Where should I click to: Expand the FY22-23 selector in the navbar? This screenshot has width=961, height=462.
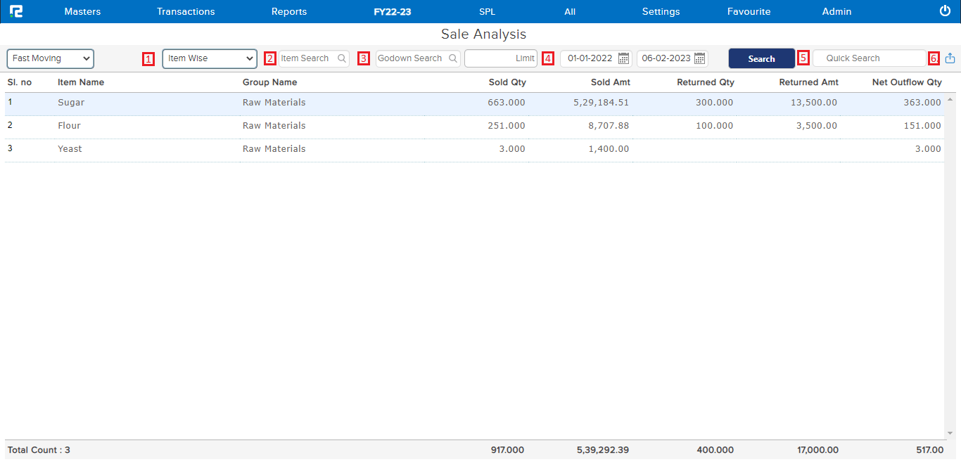tap(394, 11)
